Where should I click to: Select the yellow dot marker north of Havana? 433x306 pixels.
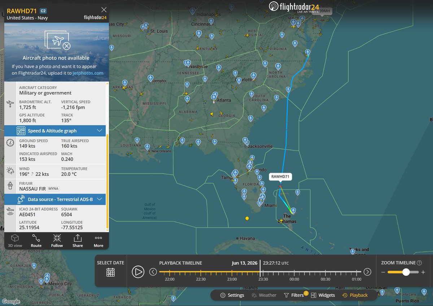pyautogui.click(x=247, y=218)
